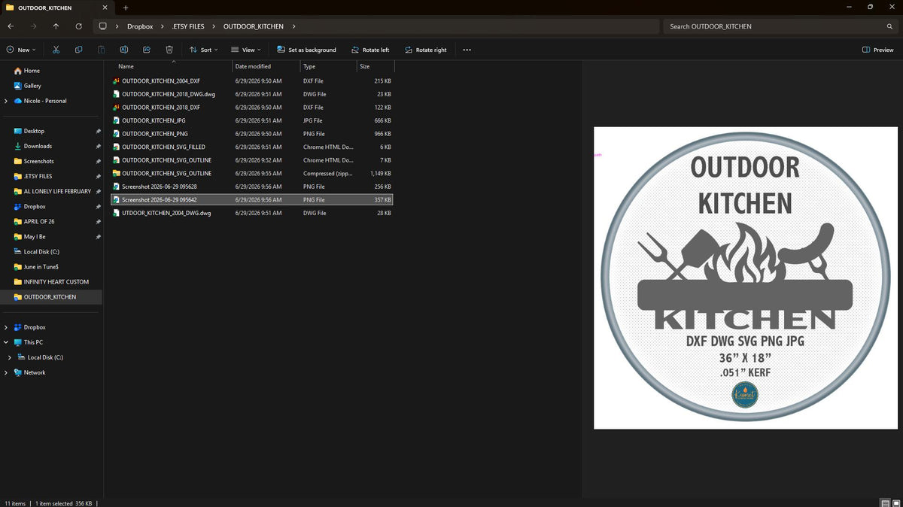Click the This PC monitor icon in address bar
The height and width of the screenshot is (507, 903).
[103, 26]
